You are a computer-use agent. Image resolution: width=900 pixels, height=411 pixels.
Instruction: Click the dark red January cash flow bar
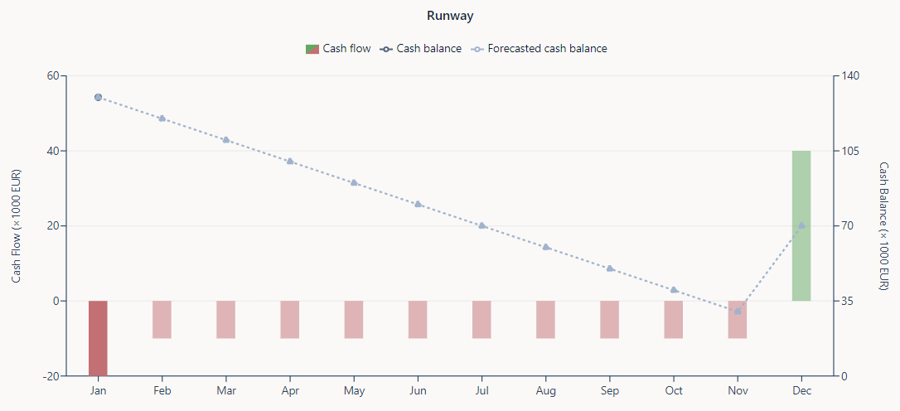pyautogui.click(x=98, y=338)
